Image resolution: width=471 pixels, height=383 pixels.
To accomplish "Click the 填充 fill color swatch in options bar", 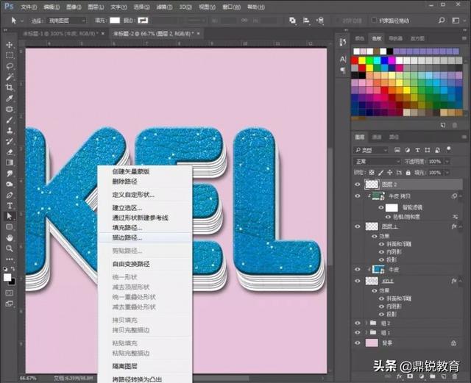I will click(x=115, y=21).
